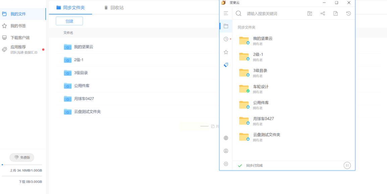The image size is (387, 194).
Task: Open 3级目录 folder name in client list
Action: (260, 70)
